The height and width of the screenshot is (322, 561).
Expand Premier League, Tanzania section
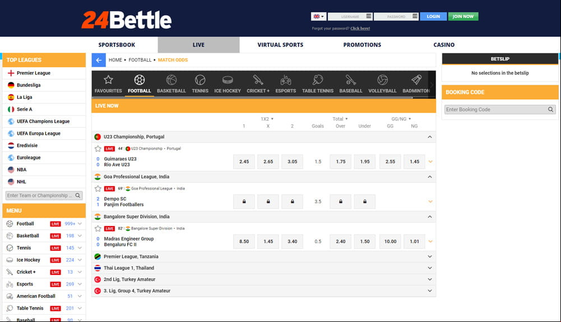tap(430, 256)
